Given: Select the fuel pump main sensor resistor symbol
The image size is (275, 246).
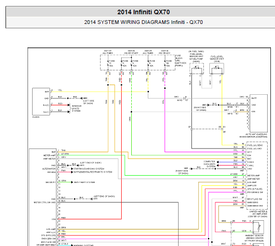Looking at the screenshot, I should coord(196,68).
